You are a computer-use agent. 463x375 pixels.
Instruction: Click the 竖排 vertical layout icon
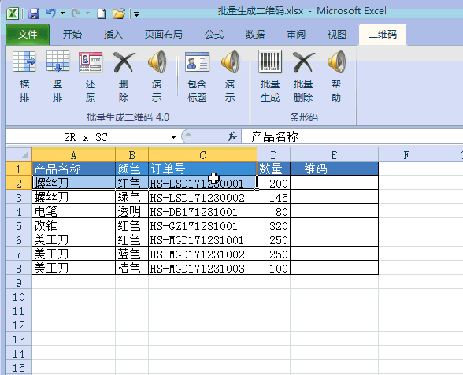pos(57,61)
